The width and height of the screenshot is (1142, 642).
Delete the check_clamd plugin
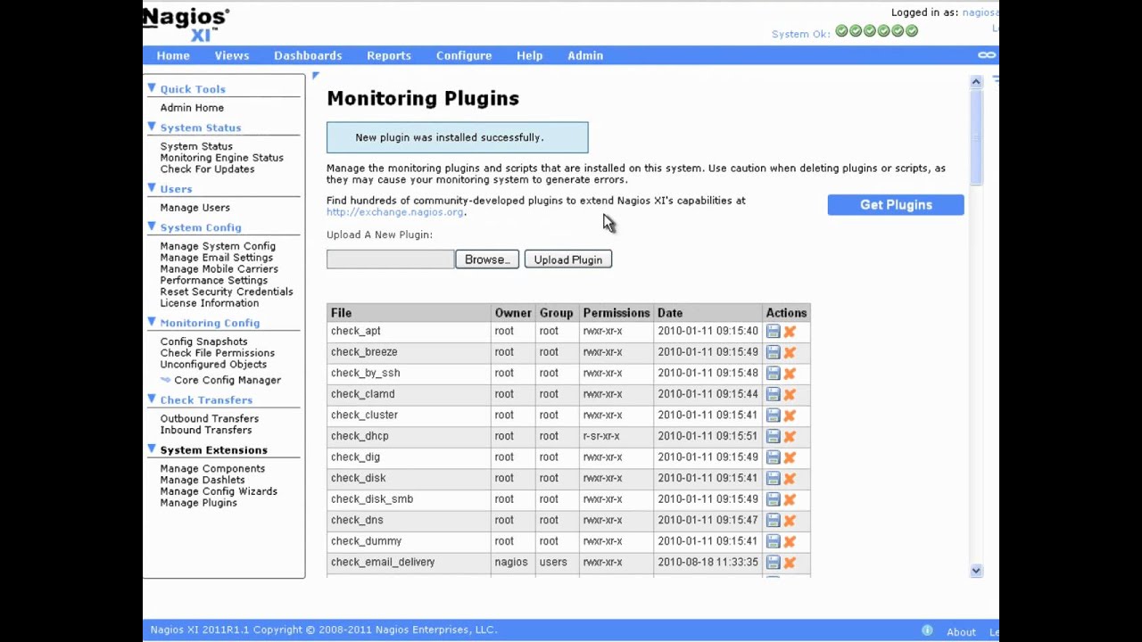tap(790, 394)
